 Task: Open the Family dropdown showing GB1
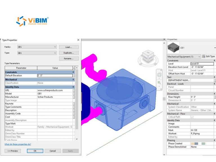(37, 47)
